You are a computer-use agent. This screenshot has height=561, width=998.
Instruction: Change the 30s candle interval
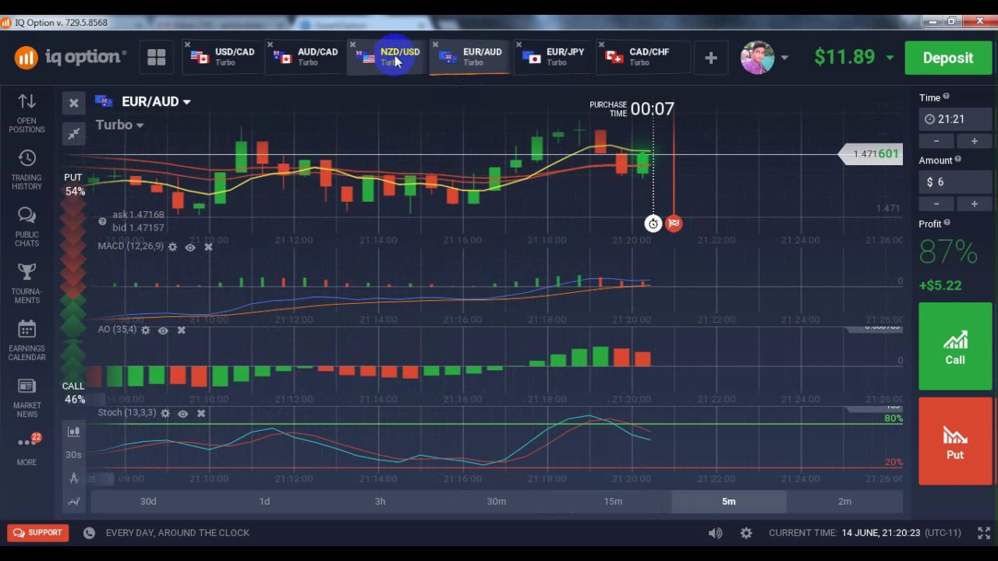(73, 454)
